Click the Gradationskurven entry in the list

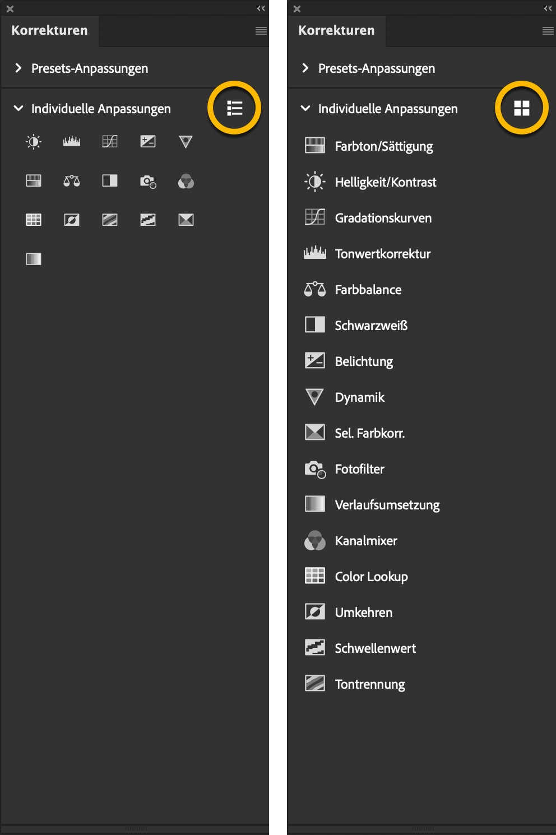pos(383,218)
